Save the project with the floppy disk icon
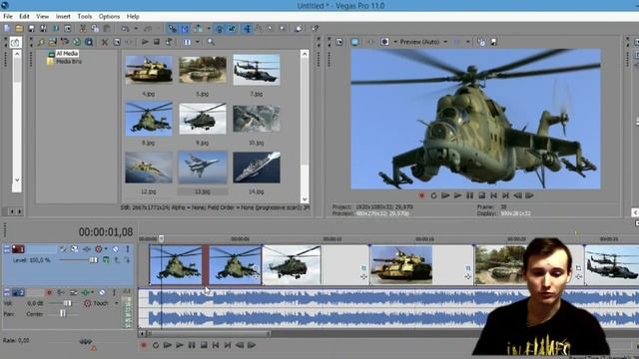This screenshot has height=359, width=639. pyautogui.click(x=31, y=28)
